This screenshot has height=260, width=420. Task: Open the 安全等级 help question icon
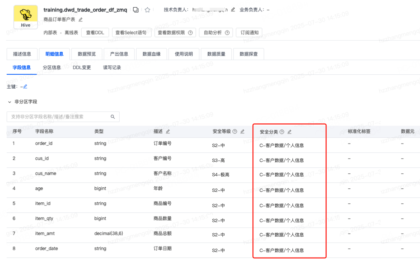235,131
